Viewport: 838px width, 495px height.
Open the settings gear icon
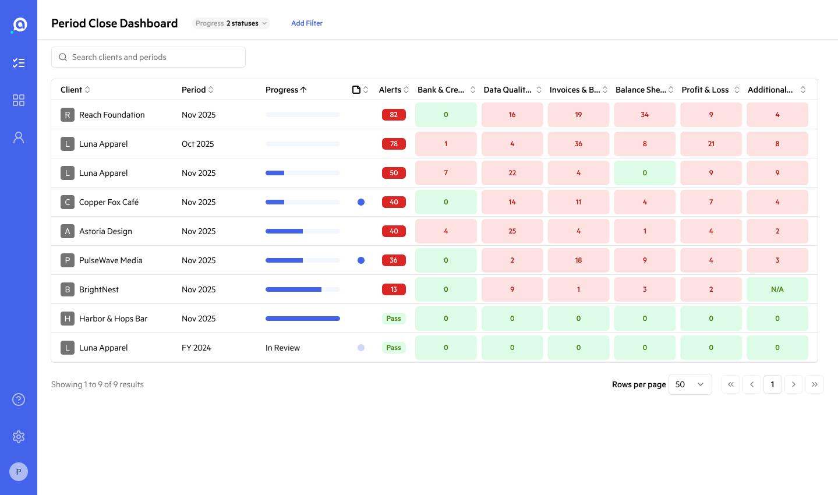[19, 437]
